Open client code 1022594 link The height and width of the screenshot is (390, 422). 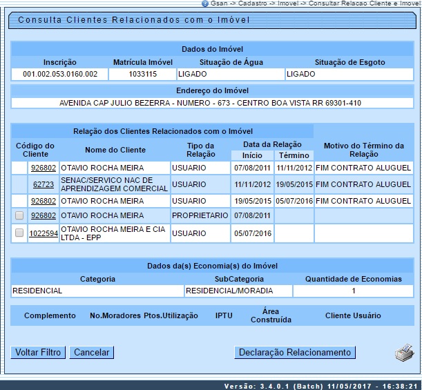point(43,233)
